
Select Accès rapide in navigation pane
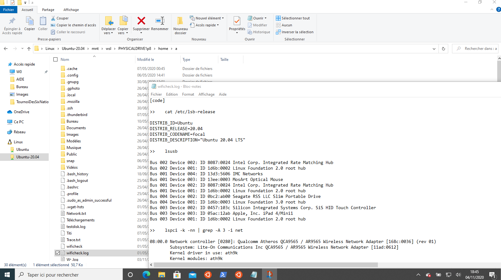[24, 64]
